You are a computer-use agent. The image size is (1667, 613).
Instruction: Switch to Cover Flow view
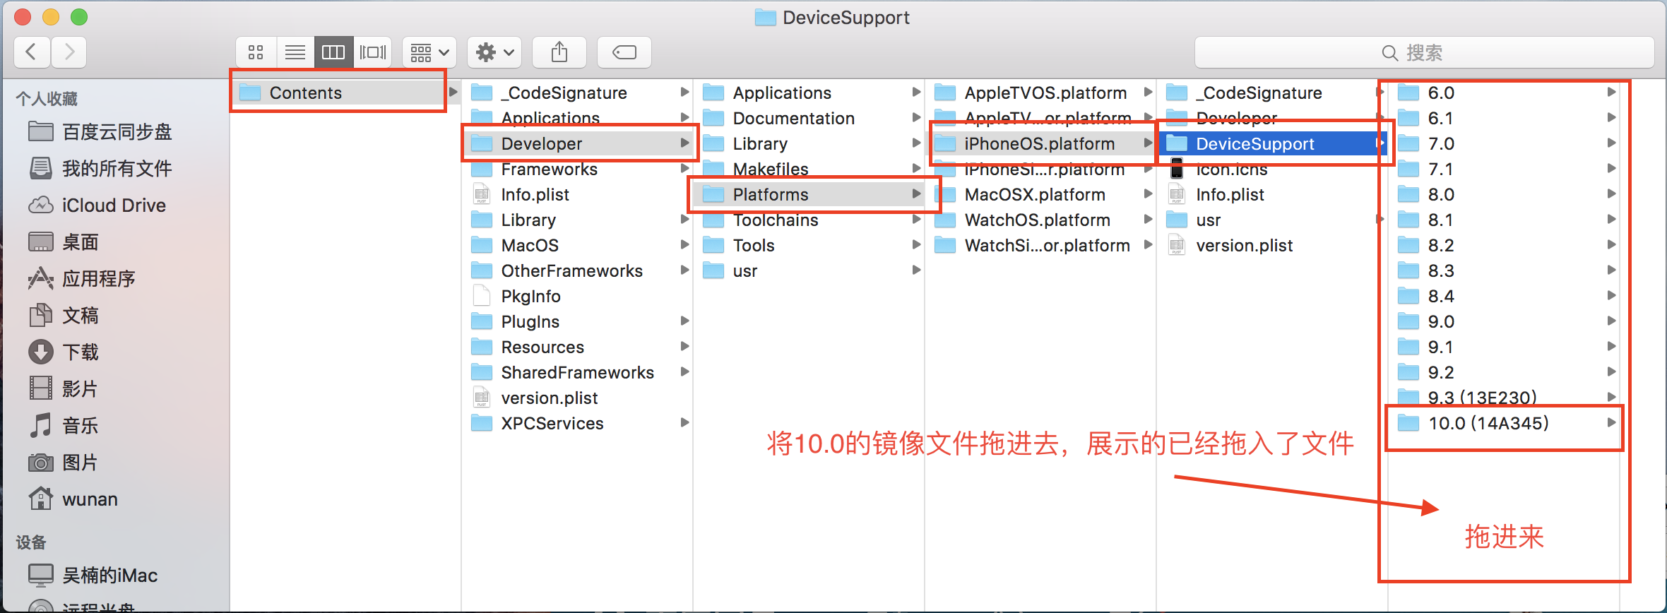point(373,52)
